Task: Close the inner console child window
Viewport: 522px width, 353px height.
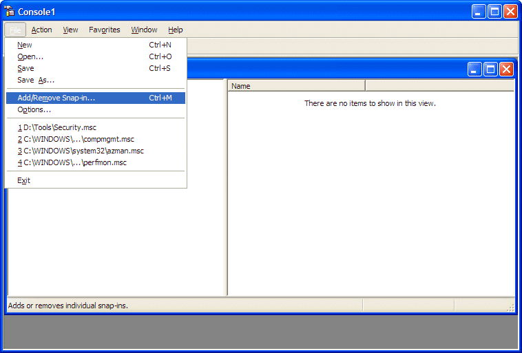Action: coord(506,69)
